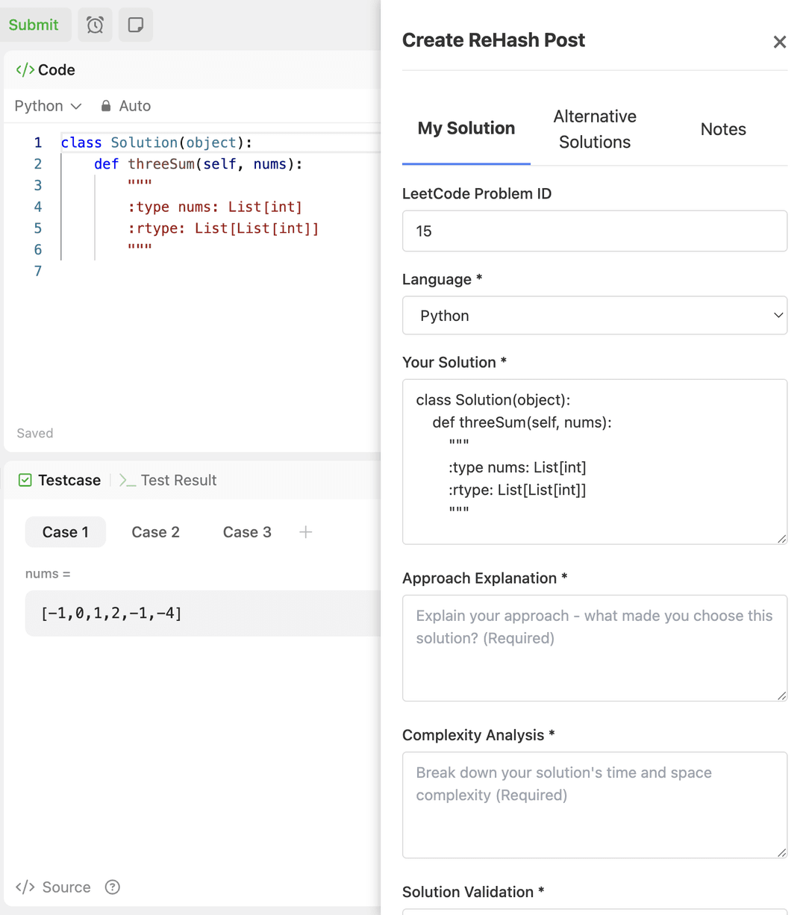Click the Submit button

[33, 25]
